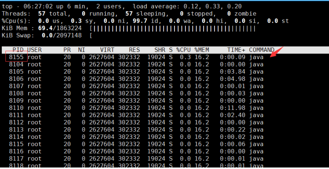The image size is (329, 169).
Task: Click TIME+ value 0:00.22
Action: point(232,129)
